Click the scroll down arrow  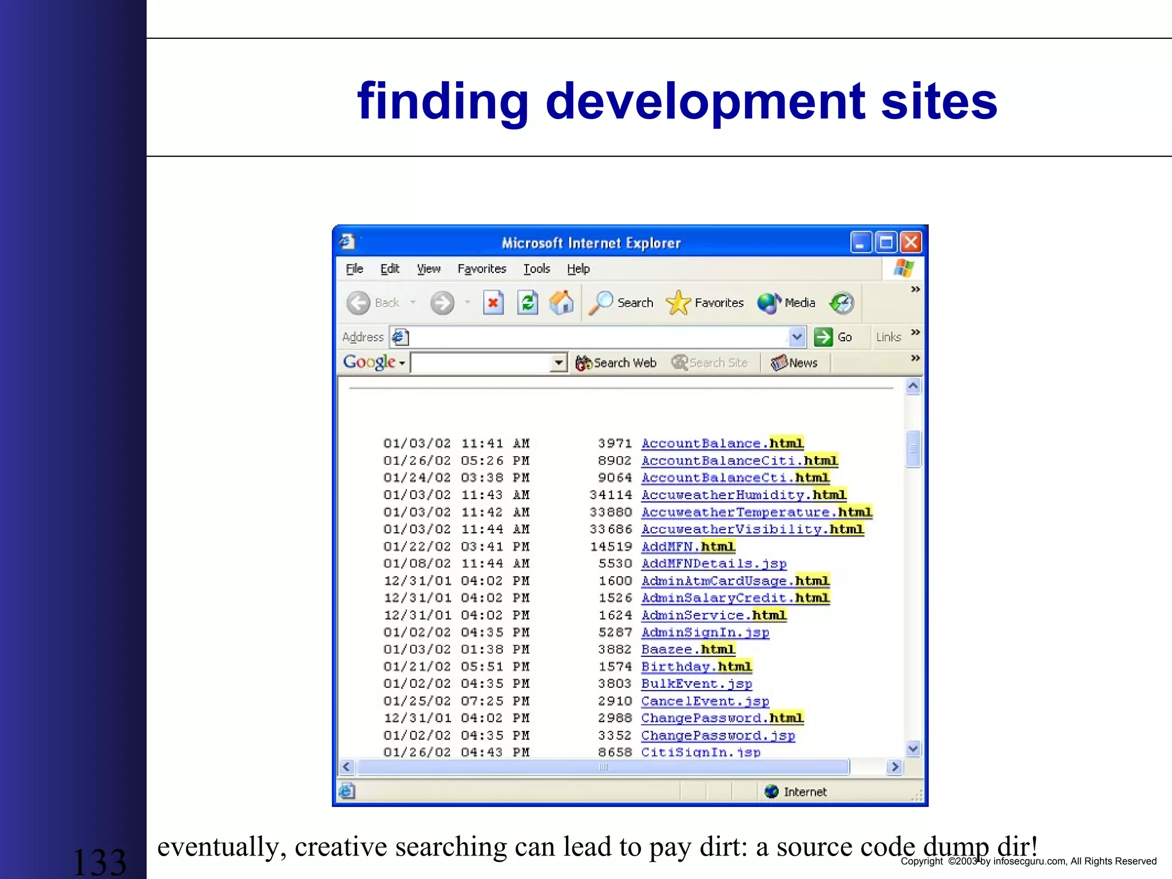(913, 748)
